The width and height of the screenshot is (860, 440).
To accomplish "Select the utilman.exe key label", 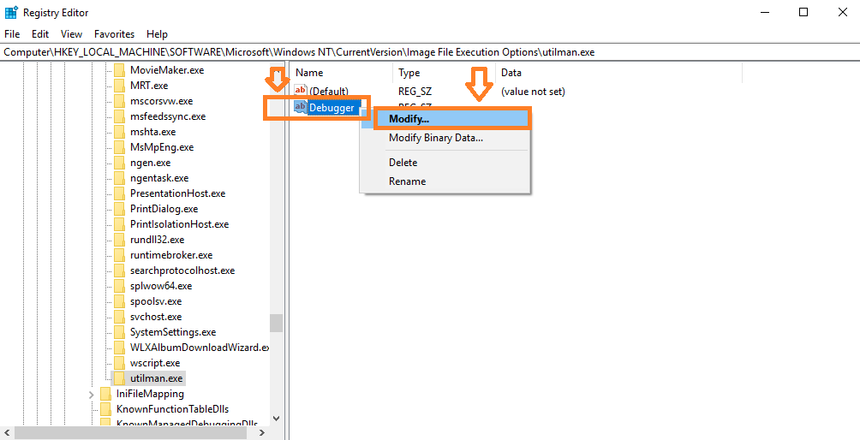I will pyautogui.click(x=156, y=378).
